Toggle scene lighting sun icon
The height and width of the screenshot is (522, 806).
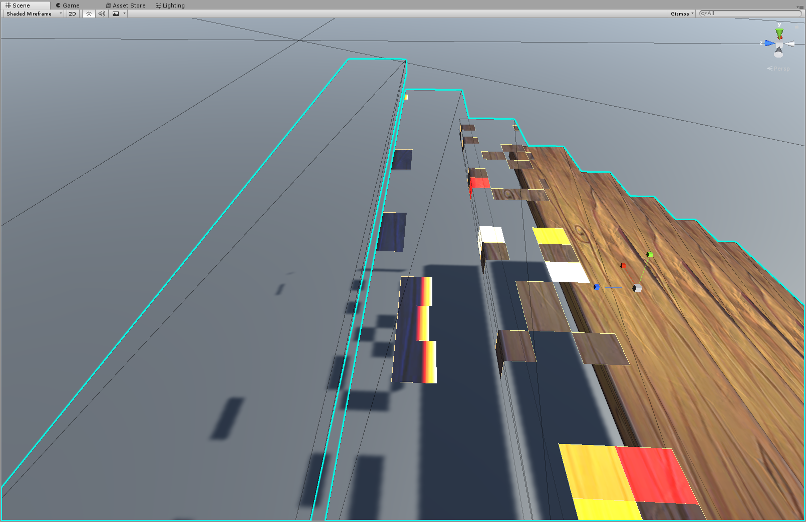click(x=89, y=14)
